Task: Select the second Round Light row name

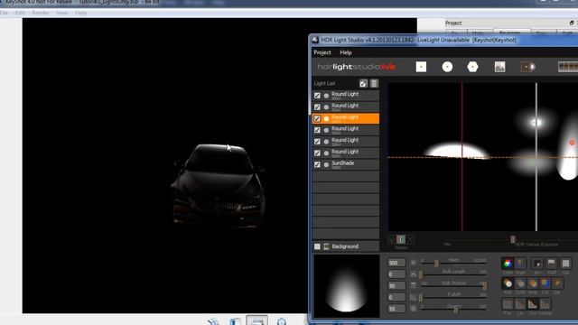Action: click(x=345, y=106)
